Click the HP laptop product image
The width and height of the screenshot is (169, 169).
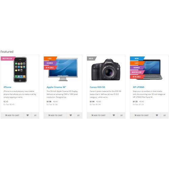pos(149,69)
